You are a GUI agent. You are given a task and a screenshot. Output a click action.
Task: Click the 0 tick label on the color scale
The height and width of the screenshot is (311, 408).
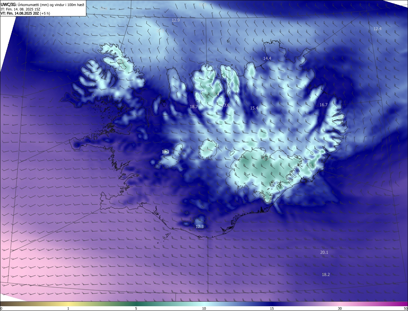point(1,308)
